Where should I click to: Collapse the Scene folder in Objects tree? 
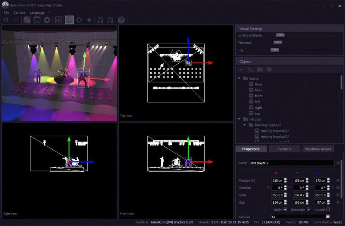(x=239, y=79)
